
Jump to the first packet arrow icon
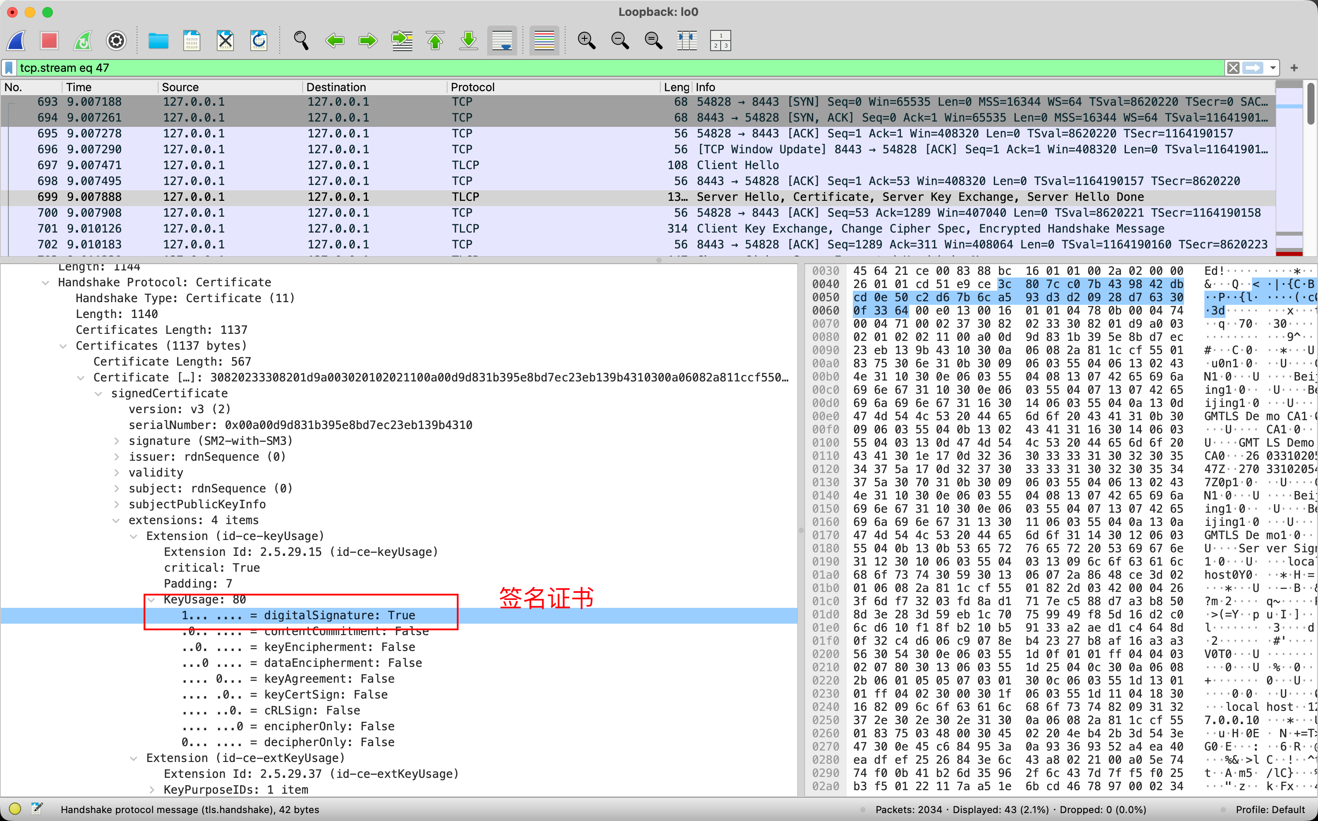click(435, 41)
